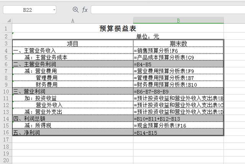This screenshot has width=245, height=164.
Task: Expand the Name Box dropdown arrow
Action: [54, 10]
